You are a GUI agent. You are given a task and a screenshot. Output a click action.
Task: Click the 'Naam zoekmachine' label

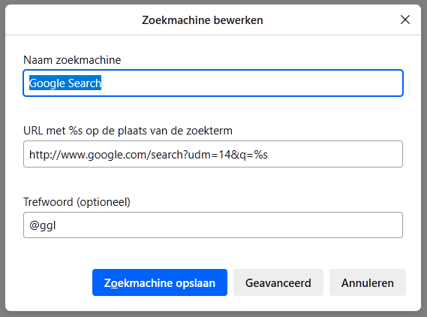pos(72,60)
